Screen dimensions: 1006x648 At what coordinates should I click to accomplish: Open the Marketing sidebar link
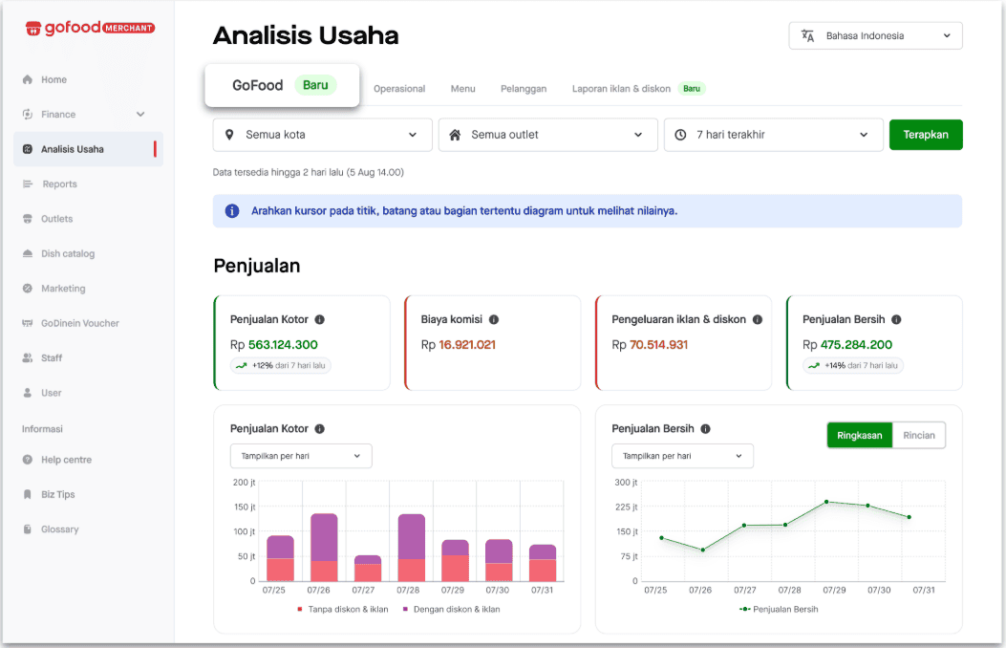[63, 289]
